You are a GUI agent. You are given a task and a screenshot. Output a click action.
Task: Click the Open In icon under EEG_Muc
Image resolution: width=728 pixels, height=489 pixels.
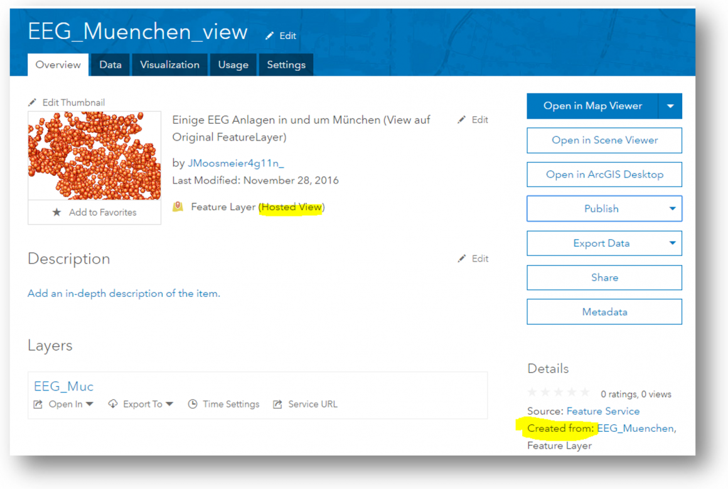(38, 404)
